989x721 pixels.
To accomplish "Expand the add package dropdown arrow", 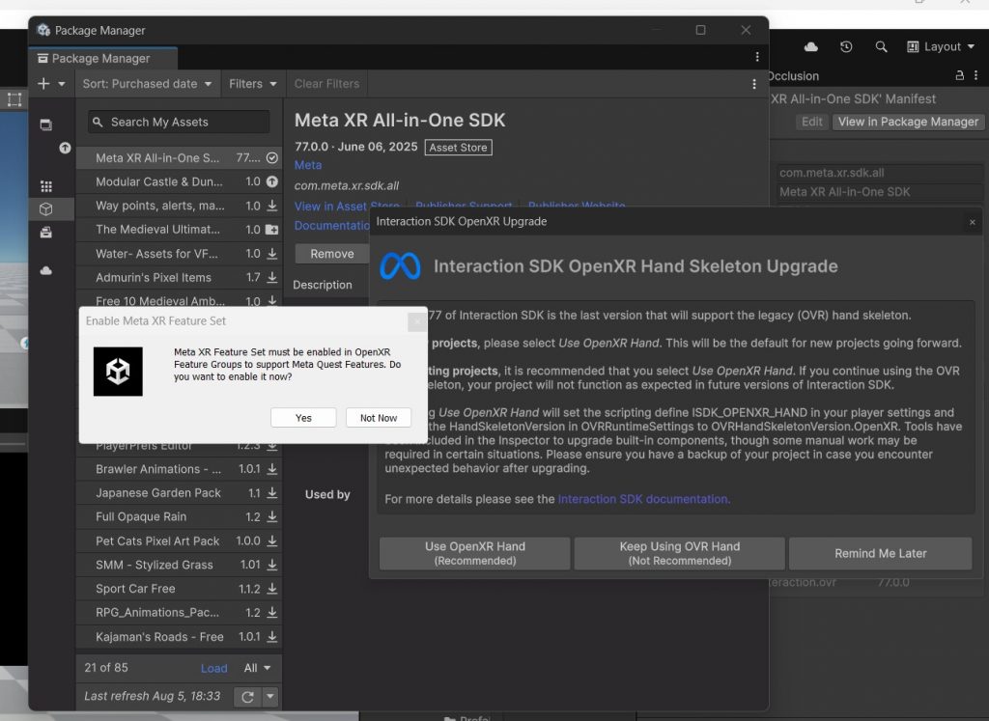I will click(62, 84).
